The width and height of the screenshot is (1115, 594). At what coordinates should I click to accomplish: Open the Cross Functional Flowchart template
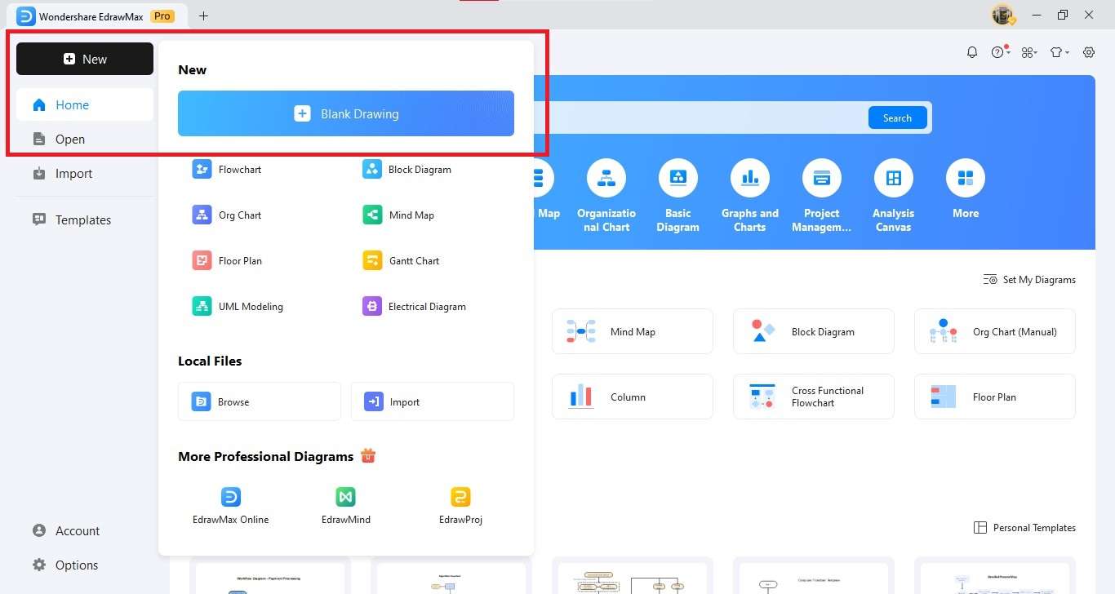click(813, 397)
